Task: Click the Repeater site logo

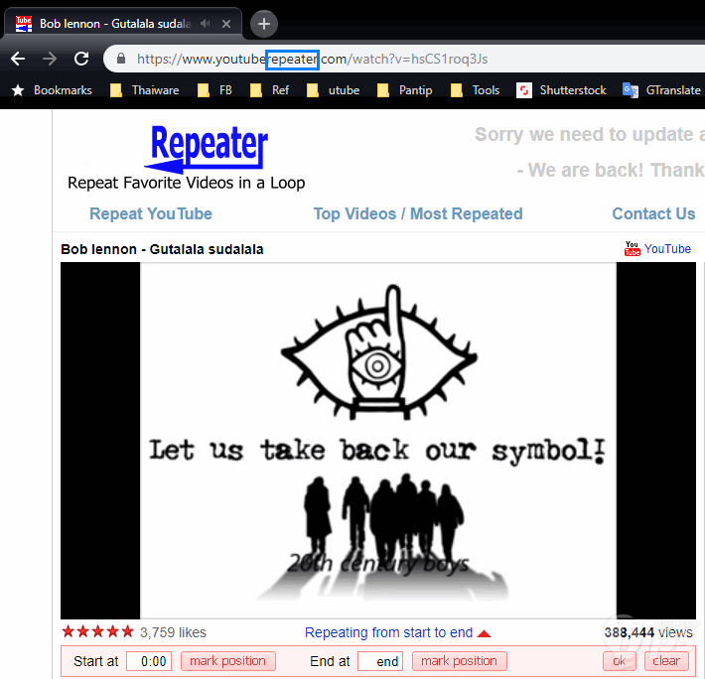Action: point(206,149)
